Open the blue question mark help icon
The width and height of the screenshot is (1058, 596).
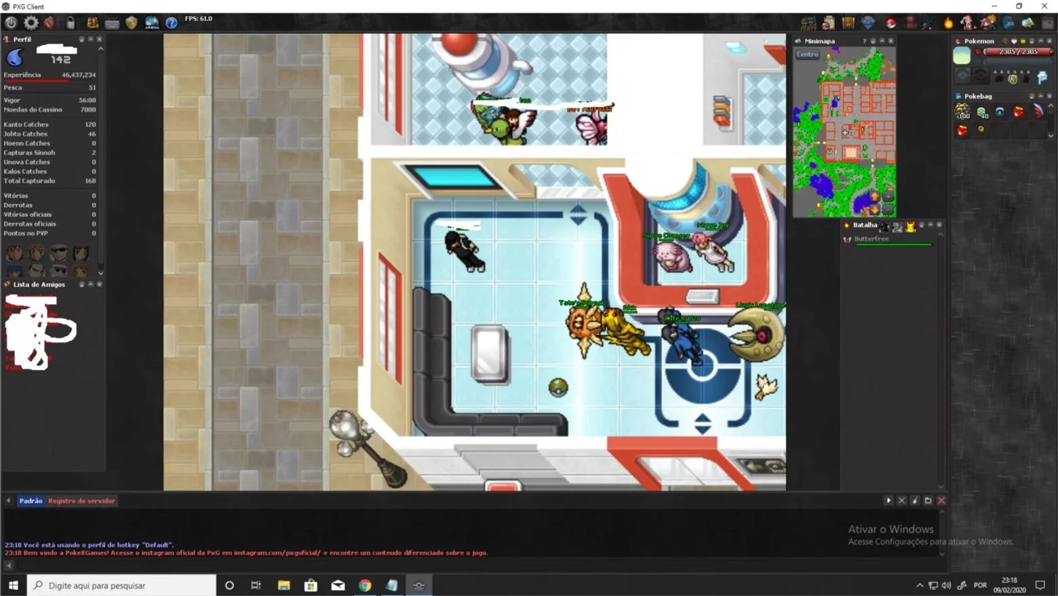[172, 23]
